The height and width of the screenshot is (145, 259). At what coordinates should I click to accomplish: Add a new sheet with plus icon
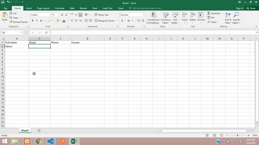39,130
